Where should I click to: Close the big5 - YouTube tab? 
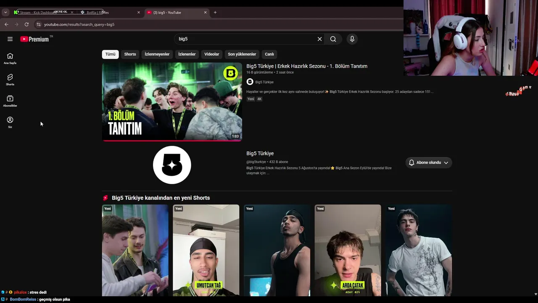click(x=206, y=12)
